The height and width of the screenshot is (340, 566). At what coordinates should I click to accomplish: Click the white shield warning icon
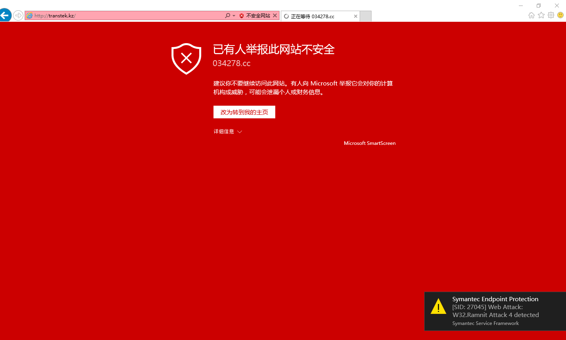point(187,59)
